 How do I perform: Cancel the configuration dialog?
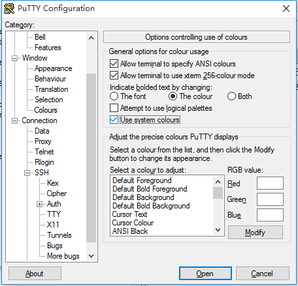coord(263,274)
